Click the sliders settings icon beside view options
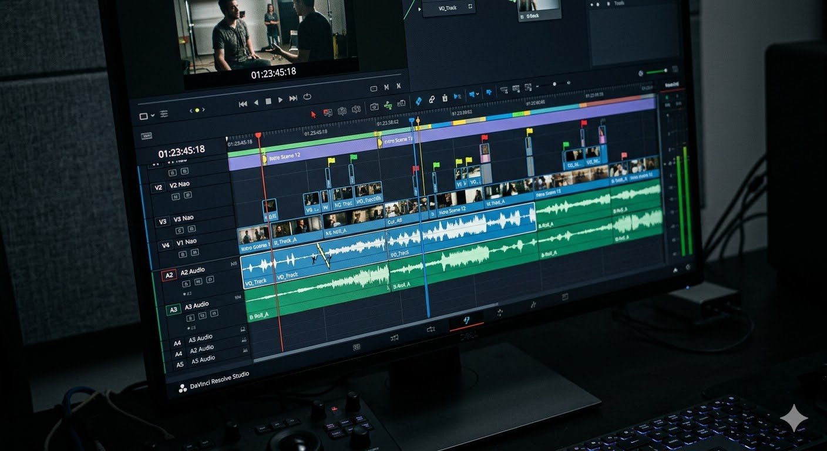The height and width of the screenshot is (451, 827). (164, 113)
